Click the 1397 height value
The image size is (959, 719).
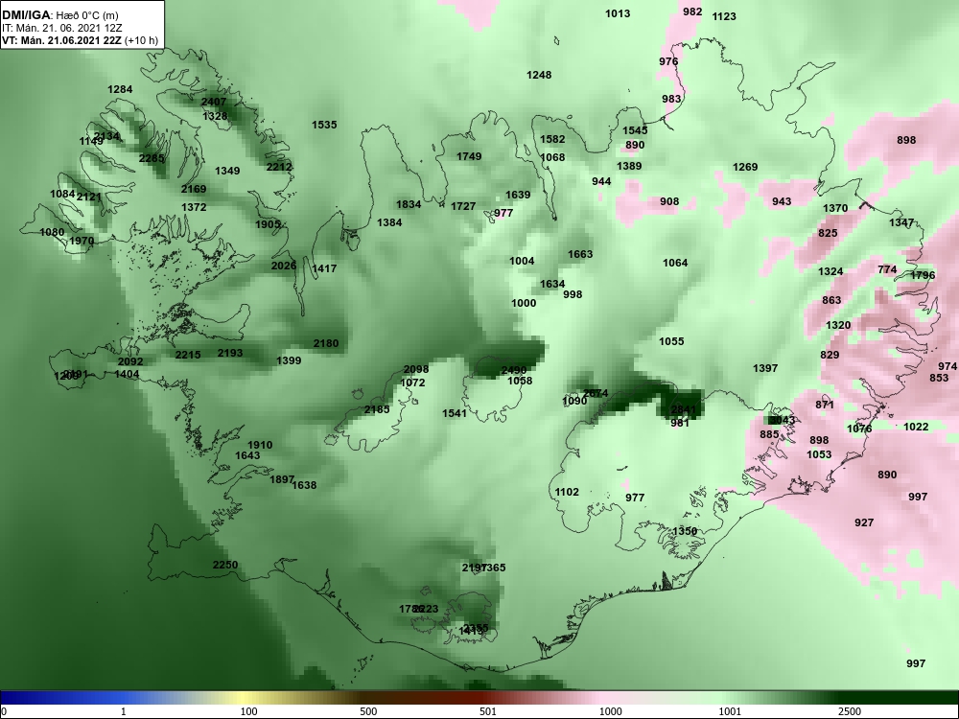pos(765,368)
